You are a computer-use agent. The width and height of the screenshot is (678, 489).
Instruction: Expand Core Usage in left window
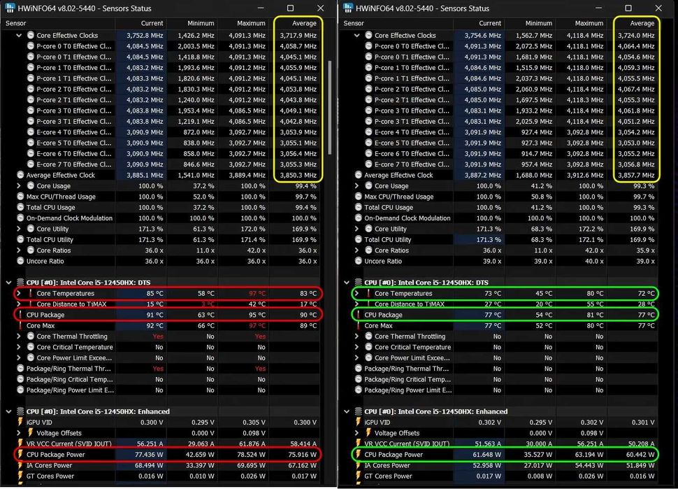tap(19, 185)
